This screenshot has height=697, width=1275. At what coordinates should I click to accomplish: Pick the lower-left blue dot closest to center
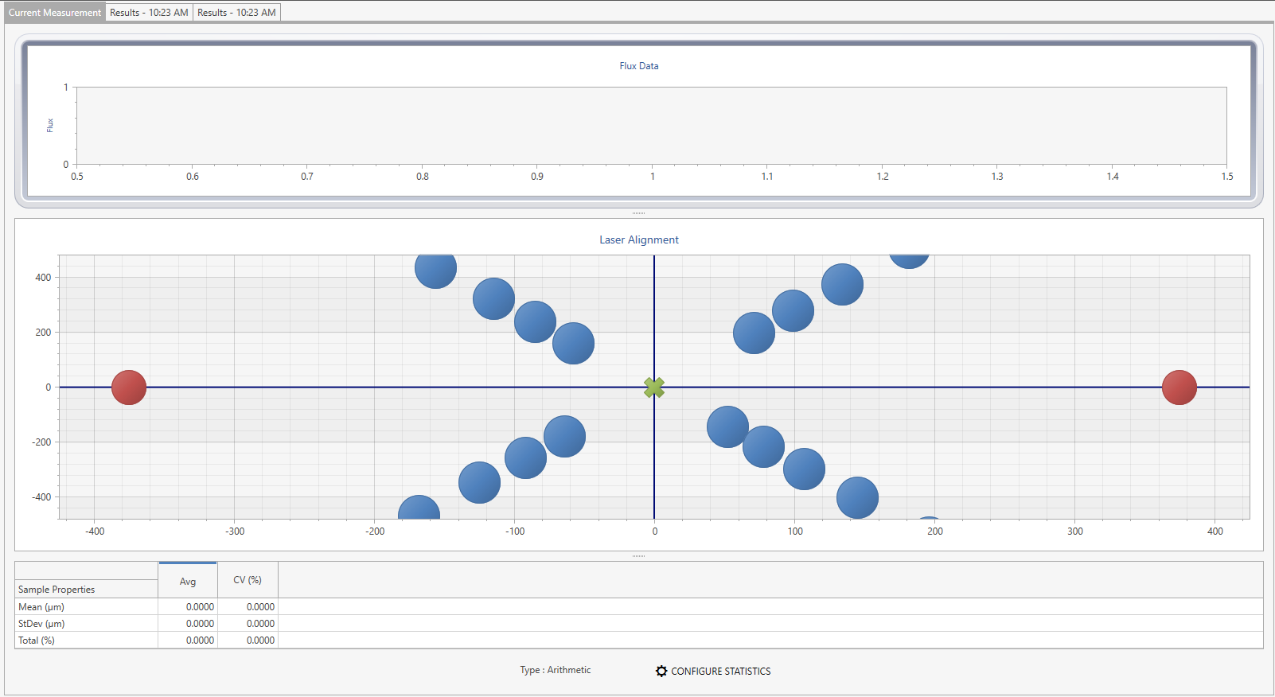point(564,436)
